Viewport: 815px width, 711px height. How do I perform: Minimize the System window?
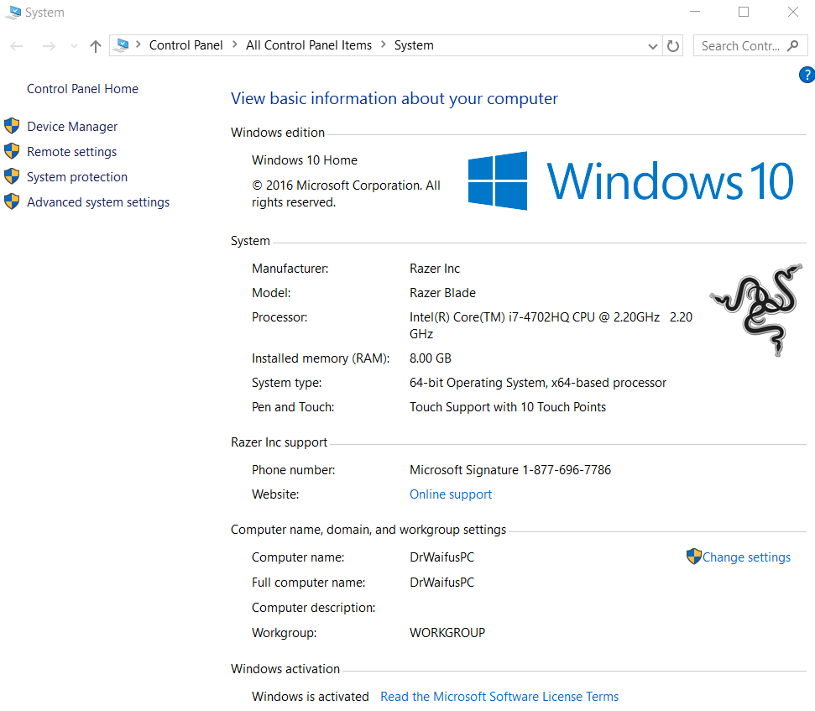click(x=695, y=12)
